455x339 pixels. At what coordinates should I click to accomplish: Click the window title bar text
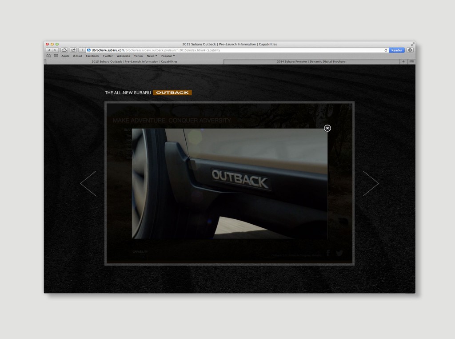coord(230,44)
